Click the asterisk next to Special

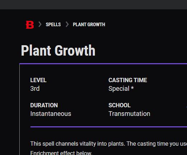click(132, 88)
